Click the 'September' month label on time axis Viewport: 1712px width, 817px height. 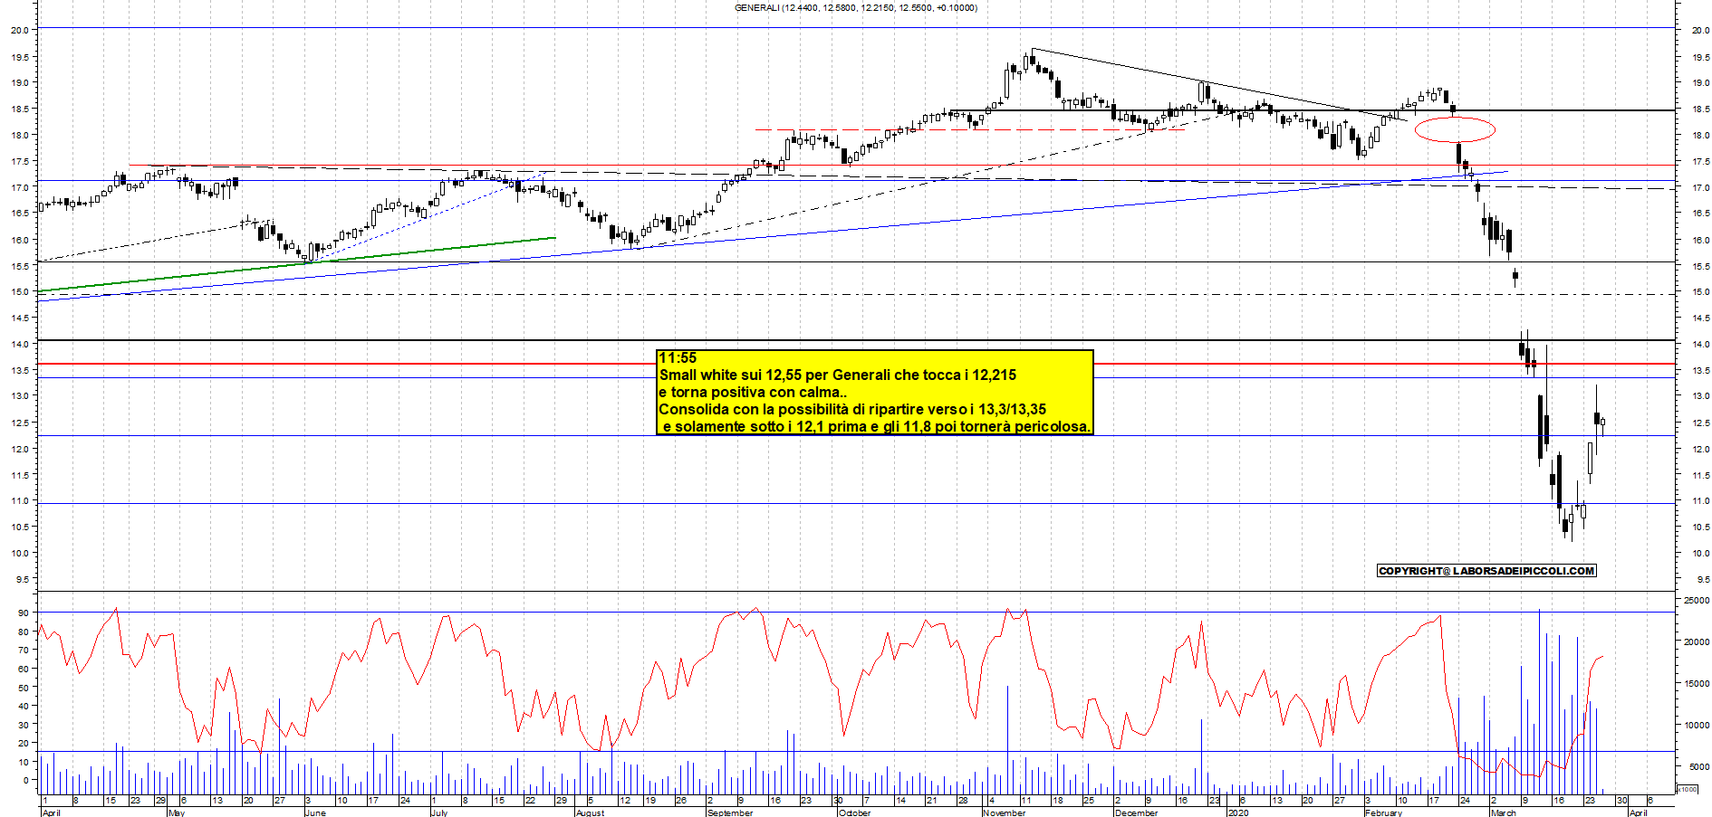[730, 812]
